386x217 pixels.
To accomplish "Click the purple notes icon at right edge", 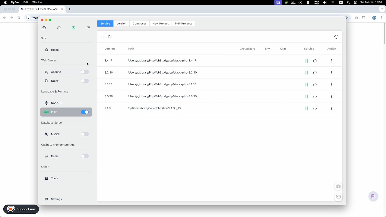I will tap(373, 196).
